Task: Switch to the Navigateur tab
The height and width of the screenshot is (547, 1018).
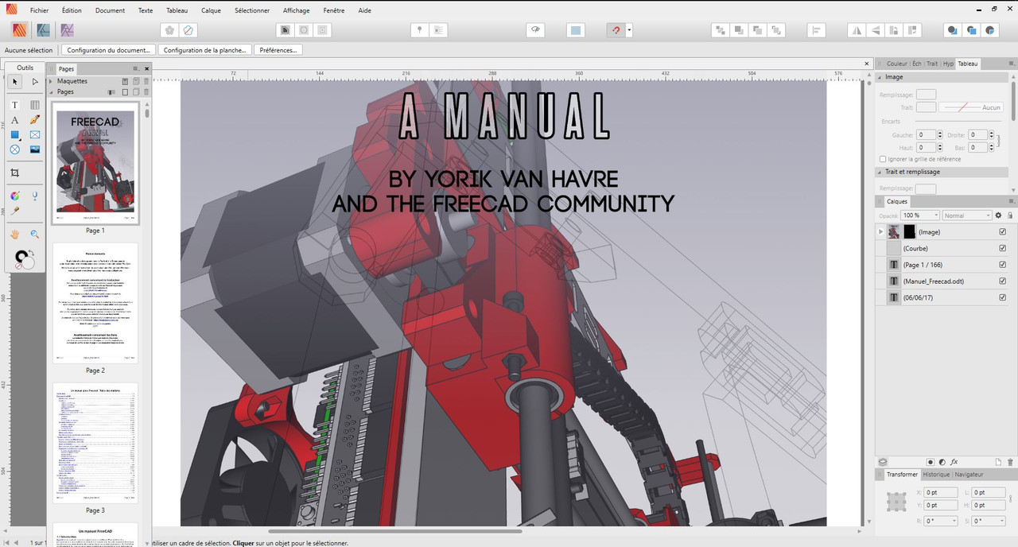Action: tap(969, 475)
